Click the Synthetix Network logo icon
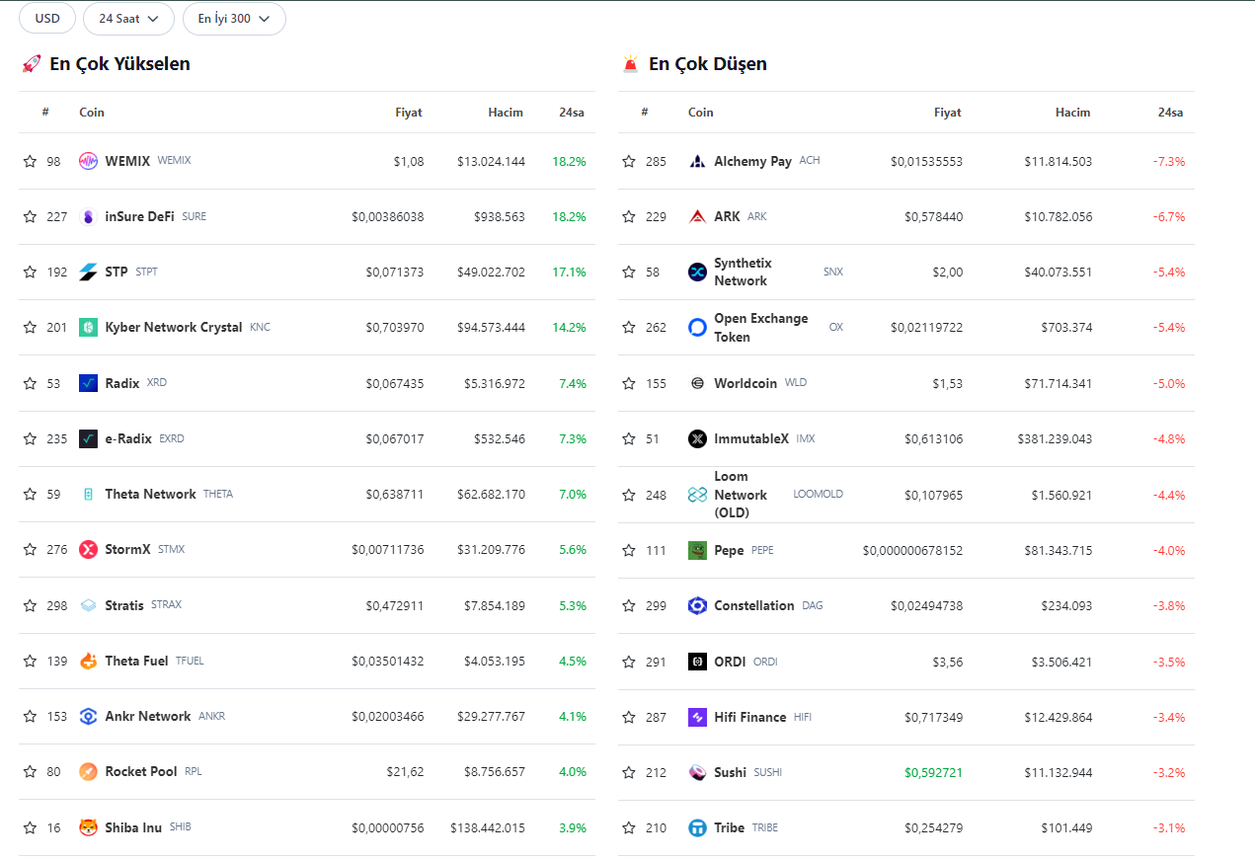Screen dimensions: 1255x861 click(697, 272)
